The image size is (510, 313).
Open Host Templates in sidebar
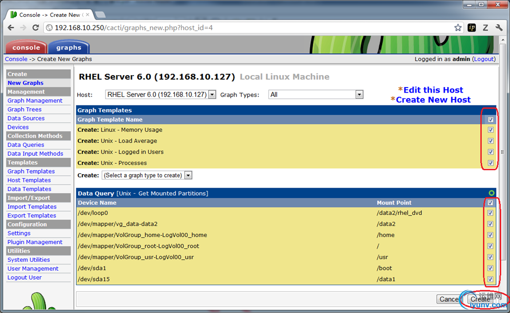pyautogui.click(x=29, y=180)
